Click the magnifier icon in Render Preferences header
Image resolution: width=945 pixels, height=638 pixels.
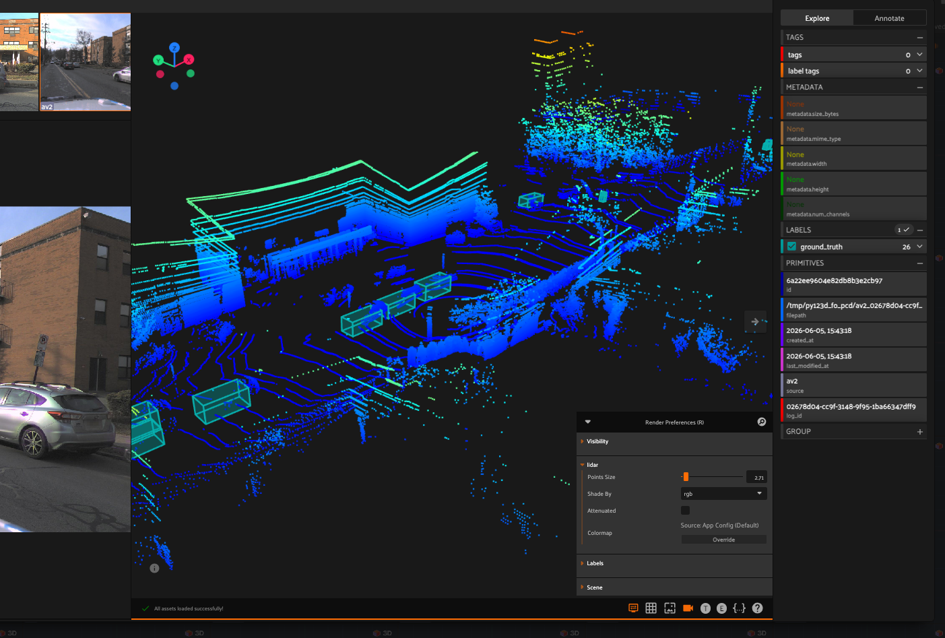point(762,422)
